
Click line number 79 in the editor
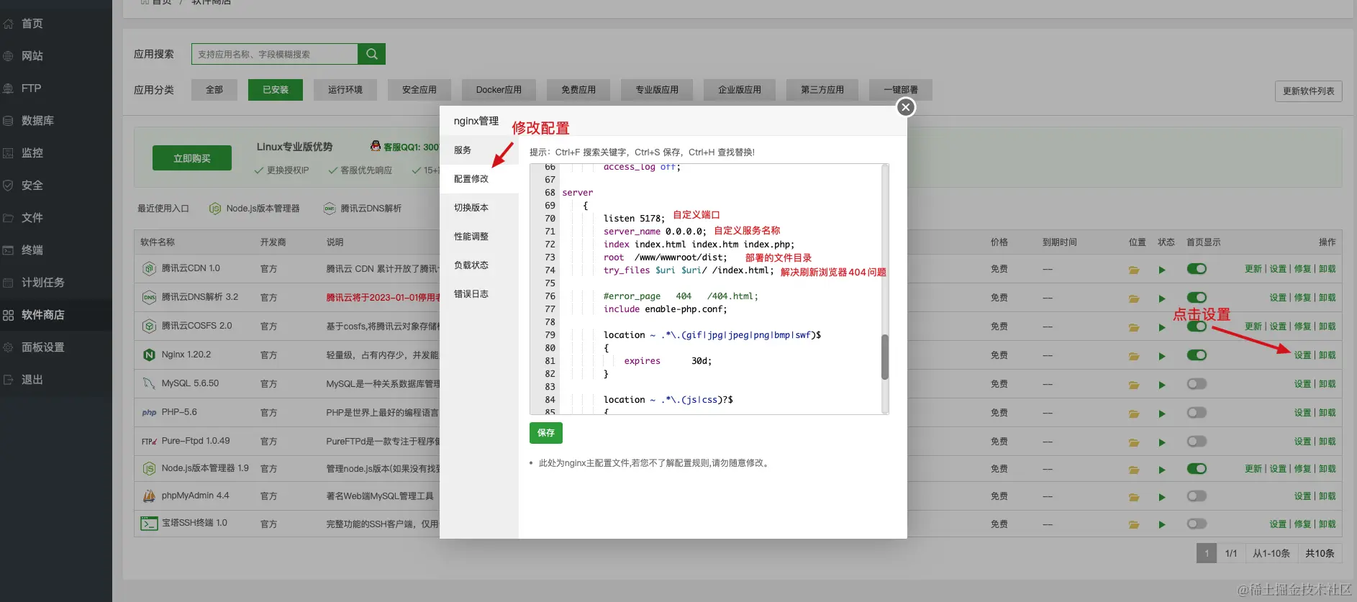(550, 335)
